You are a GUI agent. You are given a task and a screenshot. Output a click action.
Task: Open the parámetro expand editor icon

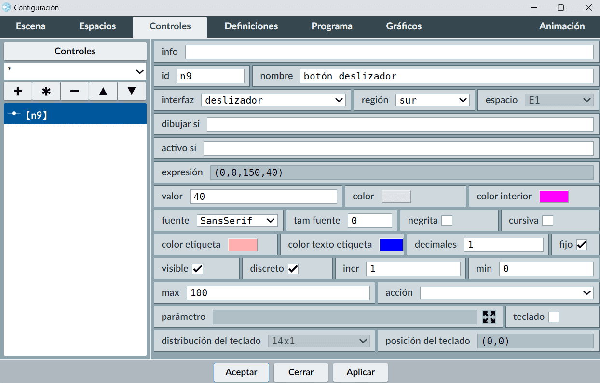pyautogui.click(x=489, y=317)
